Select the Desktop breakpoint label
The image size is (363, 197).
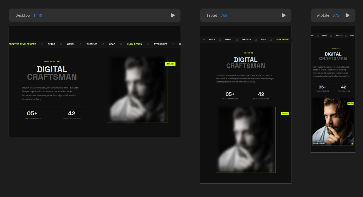click(x=22, y=15)
